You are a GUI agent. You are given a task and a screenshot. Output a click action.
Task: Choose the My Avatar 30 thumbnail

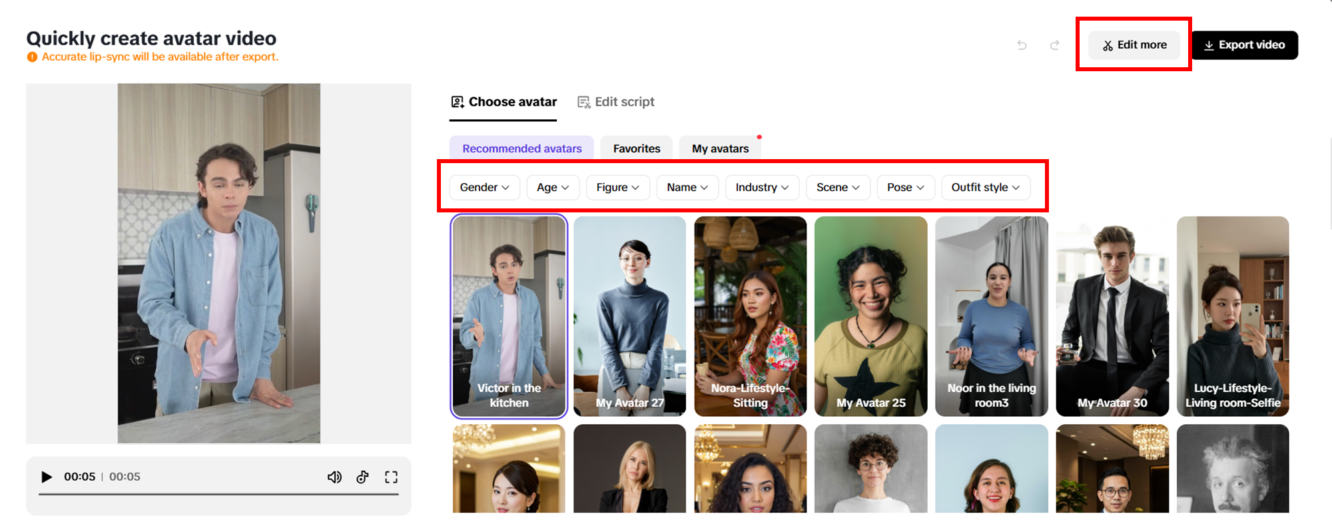point(1112,316)
